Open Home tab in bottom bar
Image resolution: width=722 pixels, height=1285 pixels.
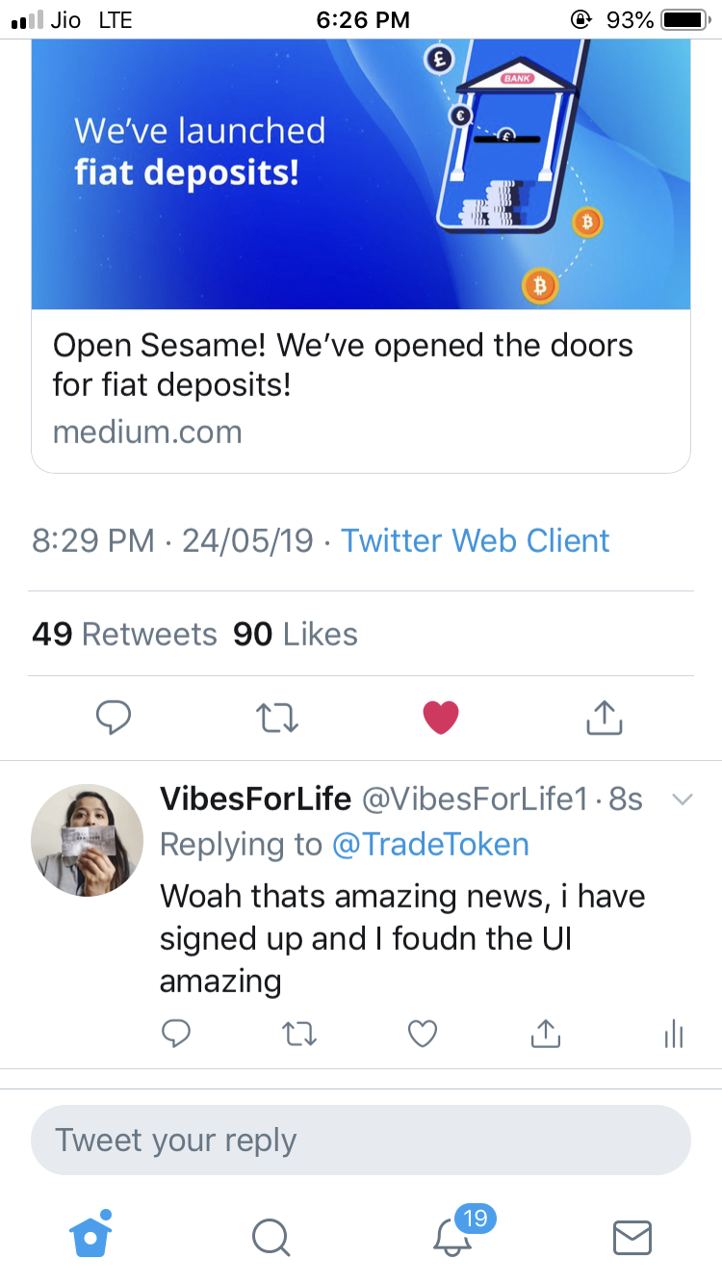click(90, 1234)
